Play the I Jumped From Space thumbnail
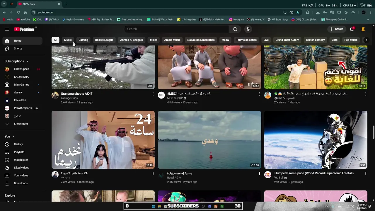 [316, 140]
